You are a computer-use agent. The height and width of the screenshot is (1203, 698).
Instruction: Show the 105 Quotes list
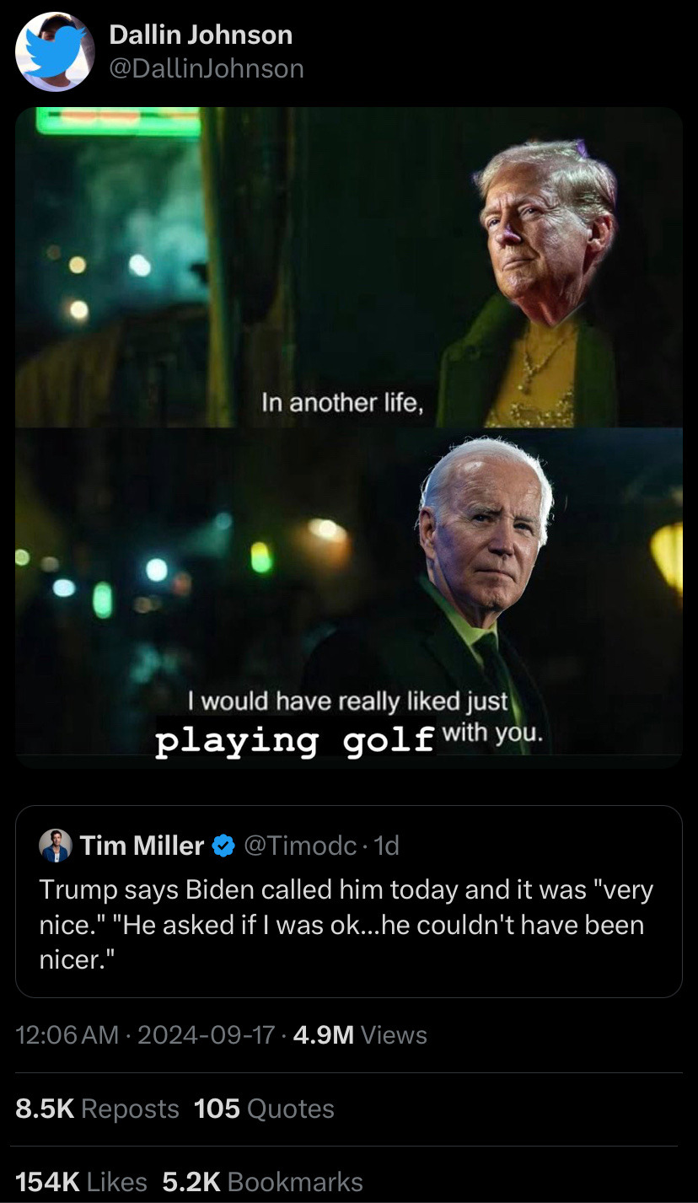click(x=264, y=1109)
